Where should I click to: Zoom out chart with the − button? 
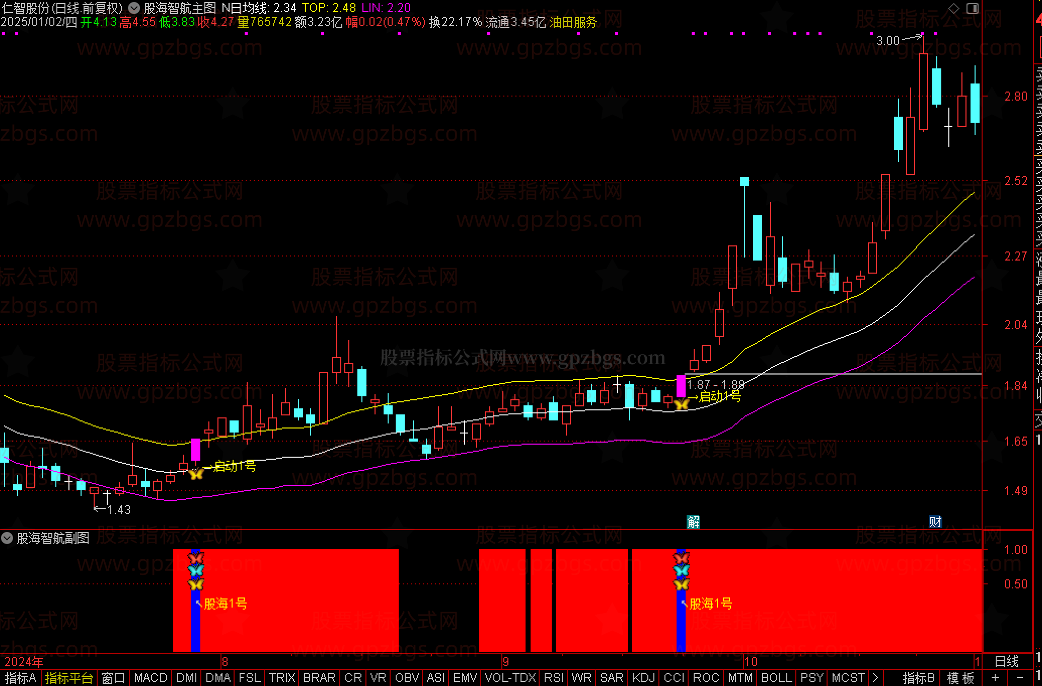coord(1020,677)
